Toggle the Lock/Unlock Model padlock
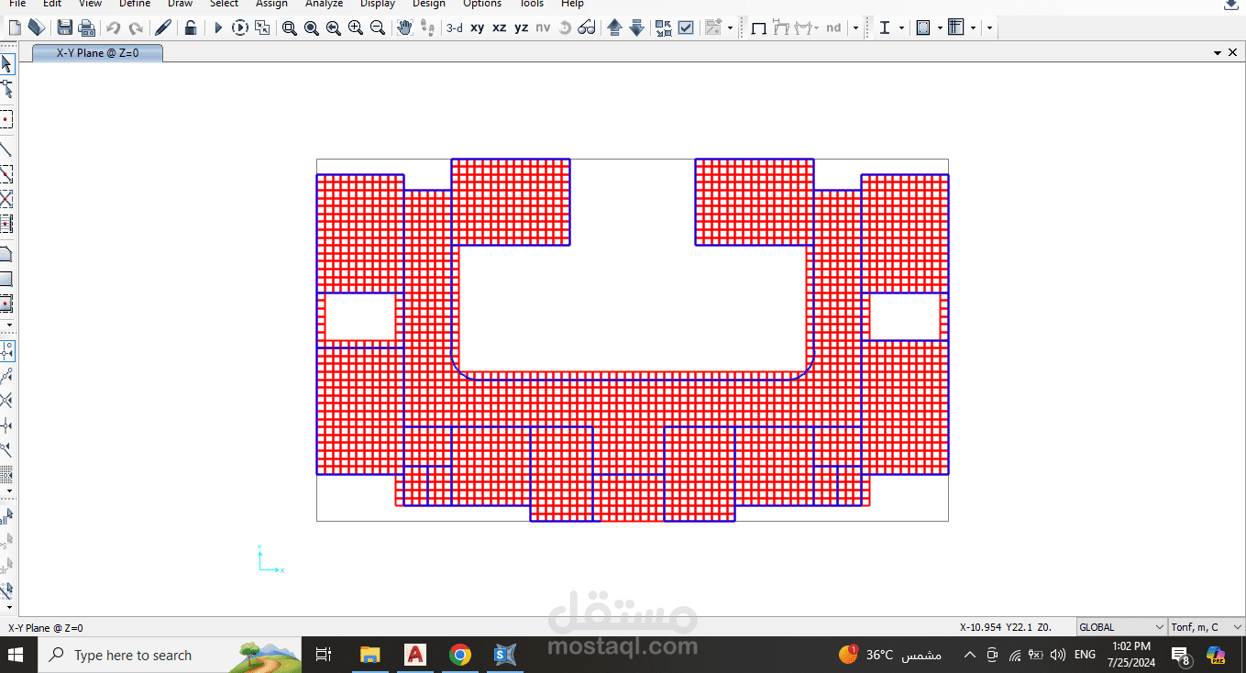The image size is (1246, 673). pos(190,28)
